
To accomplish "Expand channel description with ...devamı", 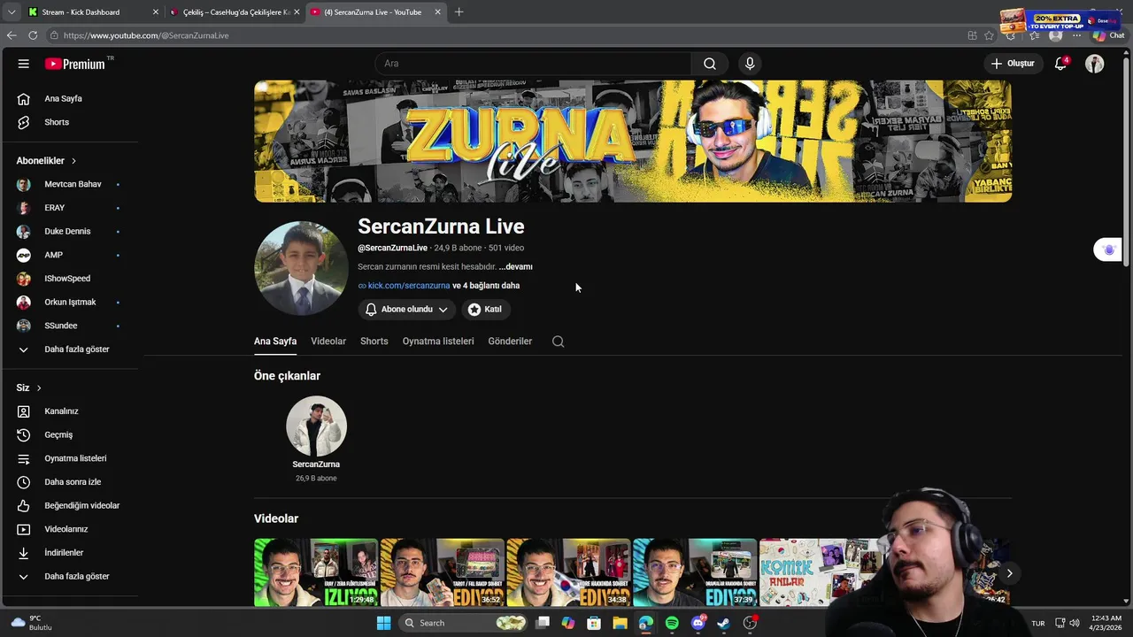I will click(515, 266).
